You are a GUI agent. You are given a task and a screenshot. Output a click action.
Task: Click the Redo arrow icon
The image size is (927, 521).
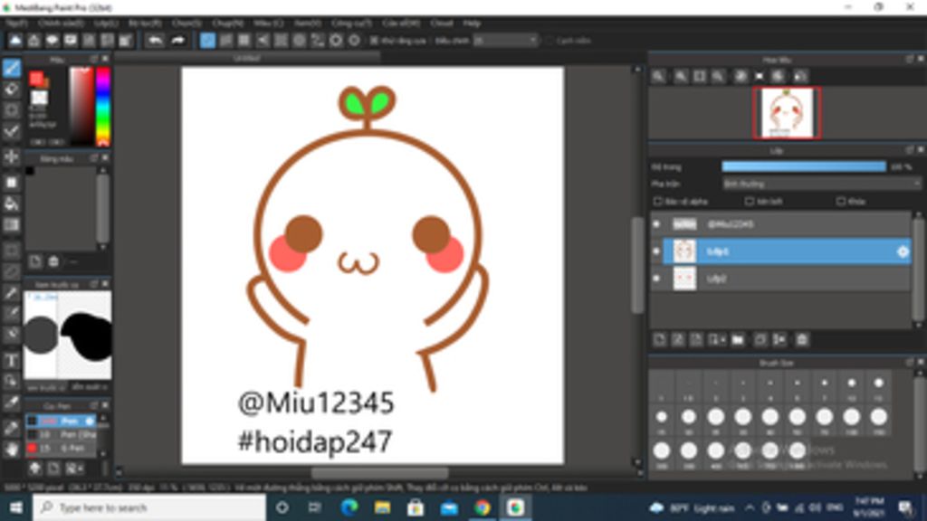179,39
